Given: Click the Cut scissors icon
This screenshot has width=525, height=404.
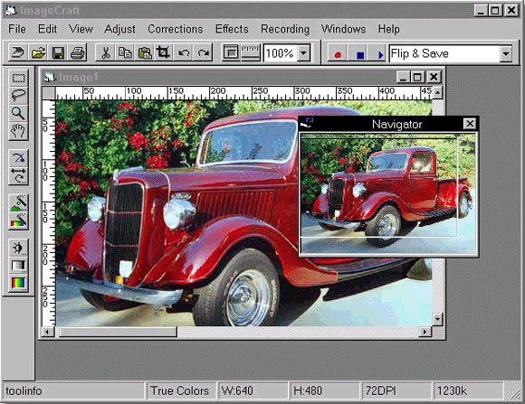Looking at the screenshot, I should (105, 52).
